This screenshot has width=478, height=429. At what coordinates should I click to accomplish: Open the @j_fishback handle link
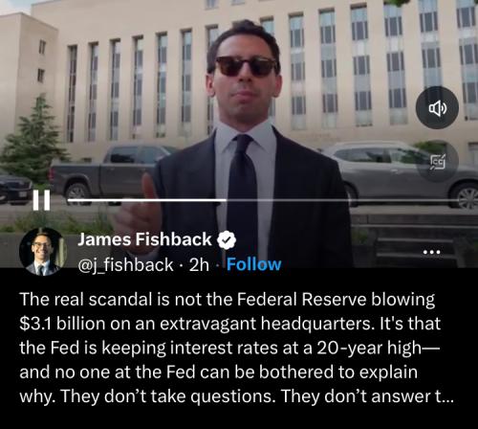pos(125,265)
